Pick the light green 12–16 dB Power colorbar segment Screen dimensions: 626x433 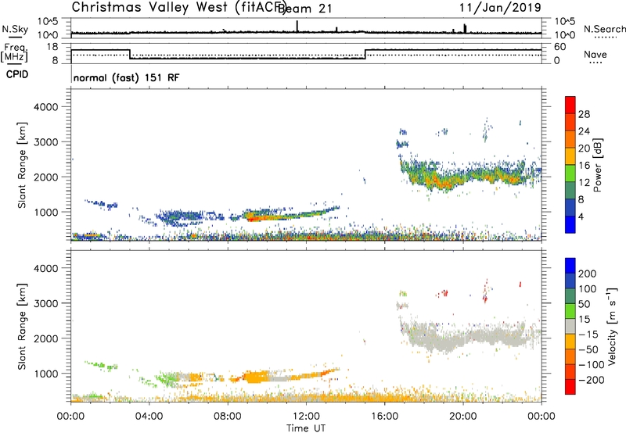(x=570, y=174)
